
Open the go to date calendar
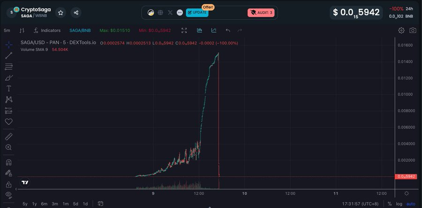click(x=100, y=204)
